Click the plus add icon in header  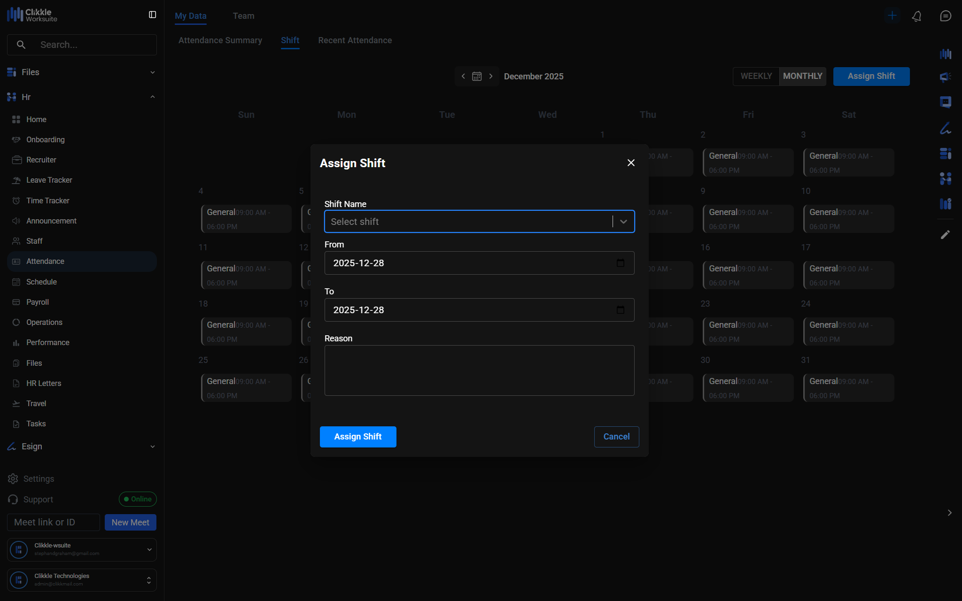[x=892, y=15]
